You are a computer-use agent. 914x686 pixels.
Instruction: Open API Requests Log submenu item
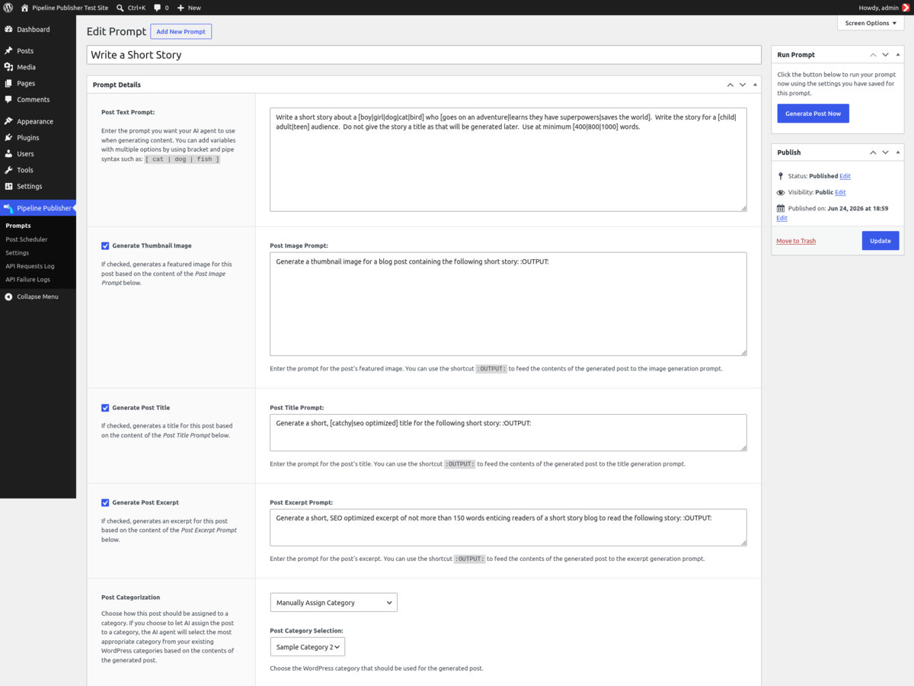coord(30,266)
